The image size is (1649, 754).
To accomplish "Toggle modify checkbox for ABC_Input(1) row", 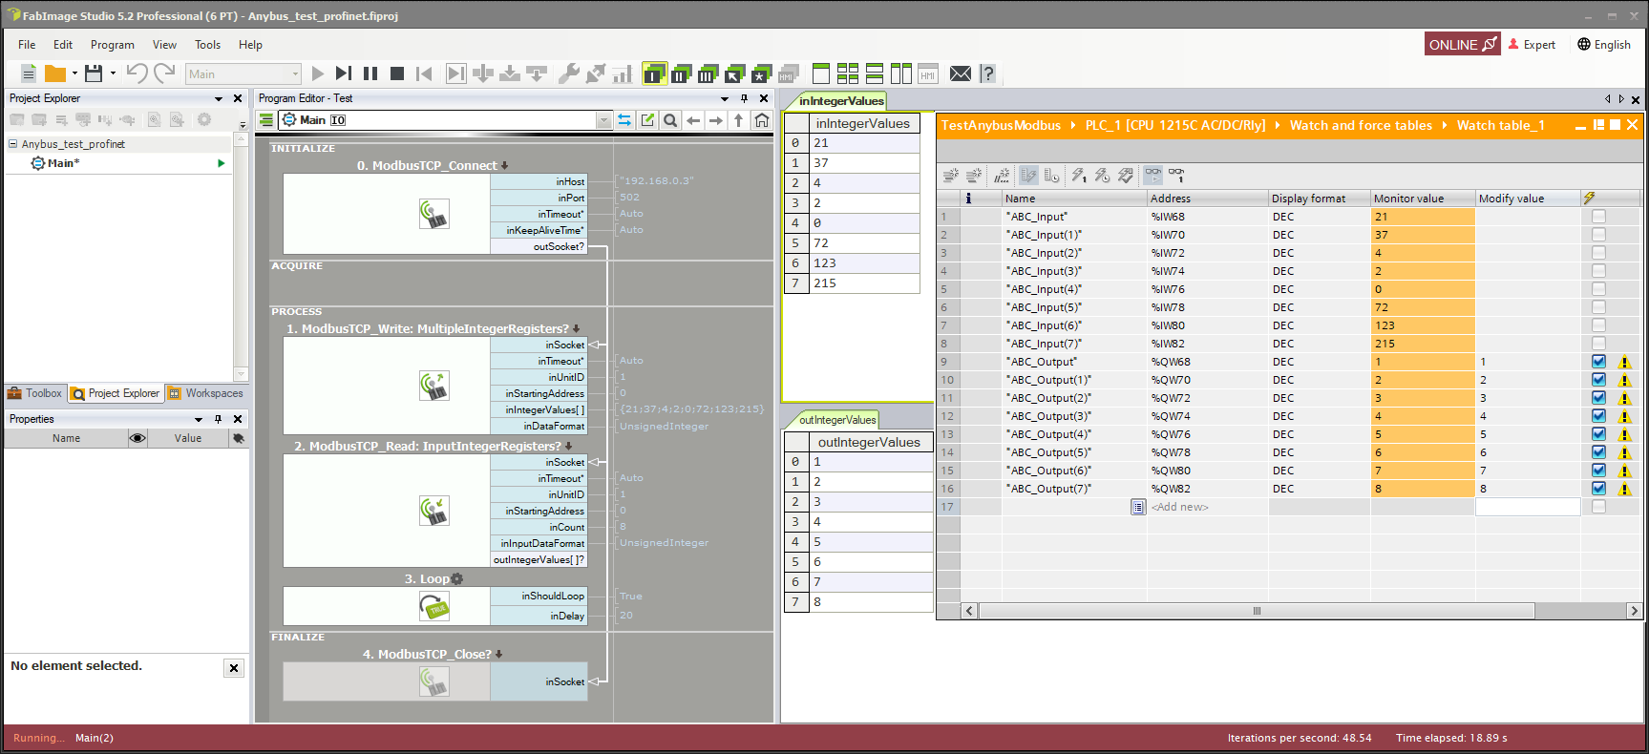I will click(x=1598, y=235).
